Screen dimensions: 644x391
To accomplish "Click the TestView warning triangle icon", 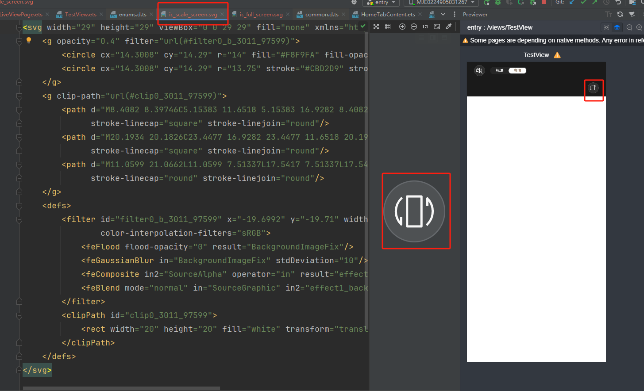I will pos(557,55).
